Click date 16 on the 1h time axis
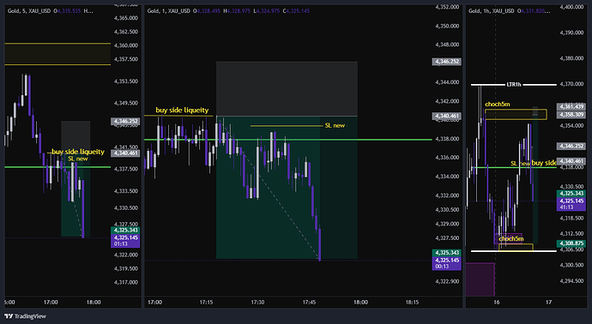The image size is (592, 324). [496, 302]
